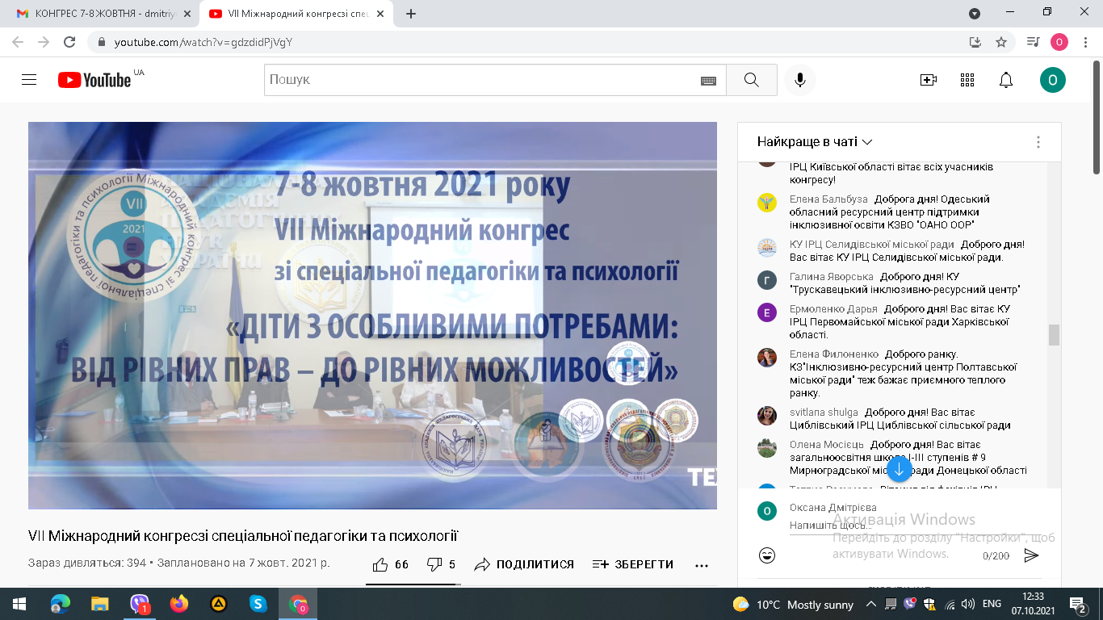Click the YouTube logo to go home

[94, 80]
